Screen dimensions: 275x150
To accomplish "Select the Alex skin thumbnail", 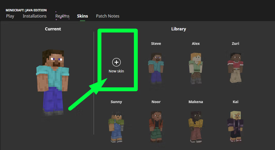I will (196, 68).
